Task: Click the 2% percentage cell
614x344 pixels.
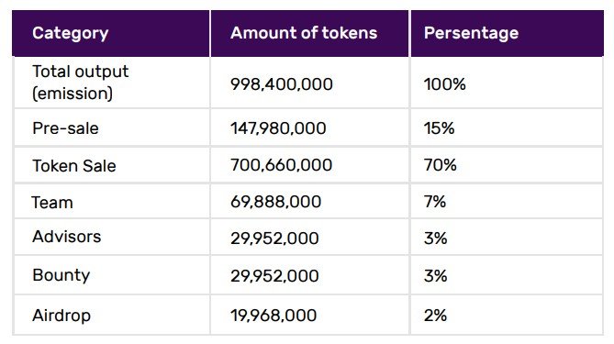Action: coord(507,315)
